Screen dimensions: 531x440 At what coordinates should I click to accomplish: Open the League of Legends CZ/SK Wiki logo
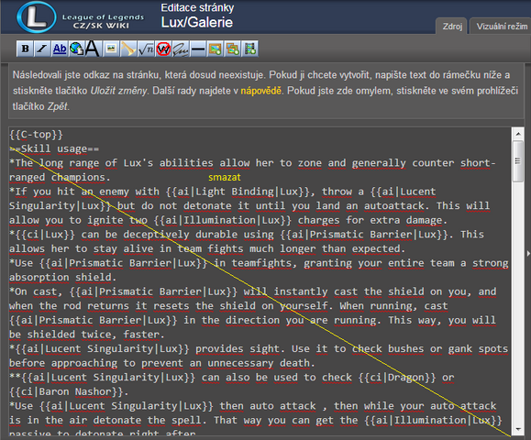(81, 16)
